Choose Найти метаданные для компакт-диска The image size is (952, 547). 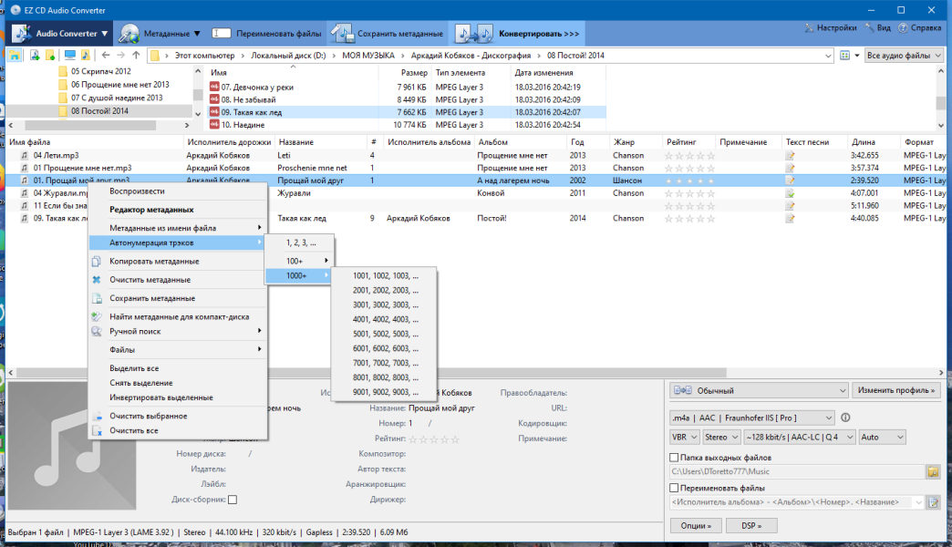click(177, 316)
